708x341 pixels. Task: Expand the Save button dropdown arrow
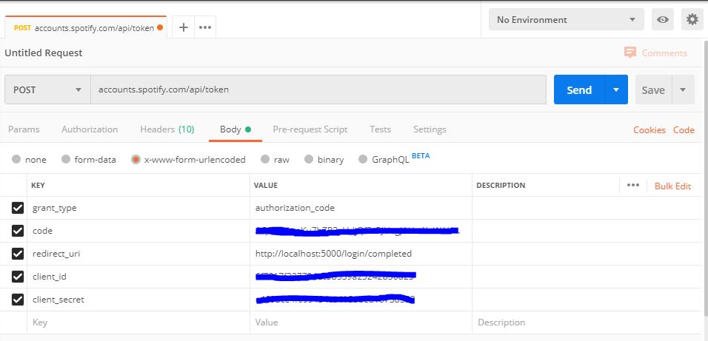pos(683,90)
